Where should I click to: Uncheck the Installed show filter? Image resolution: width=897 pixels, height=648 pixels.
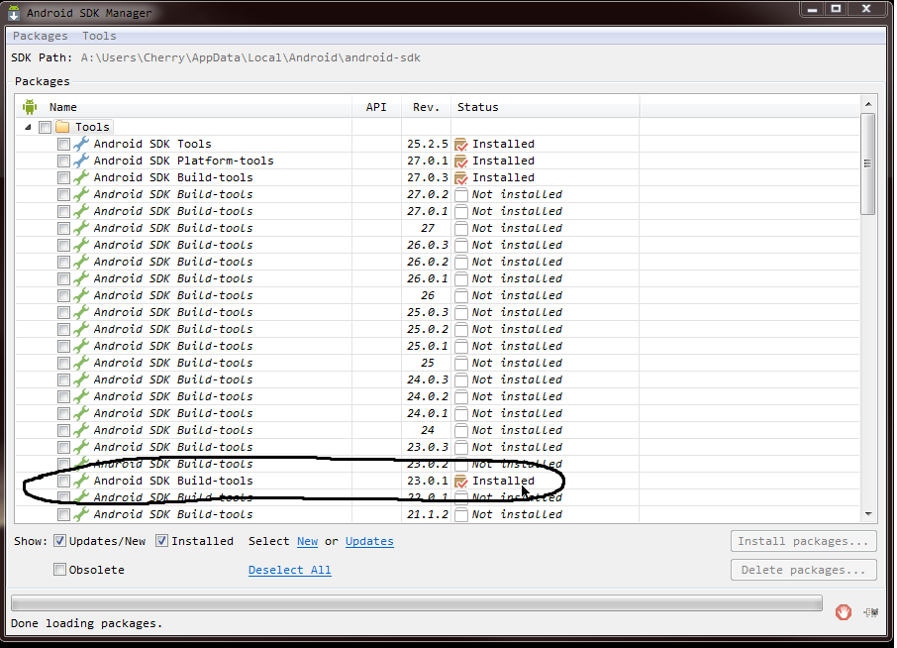point(162,540)
